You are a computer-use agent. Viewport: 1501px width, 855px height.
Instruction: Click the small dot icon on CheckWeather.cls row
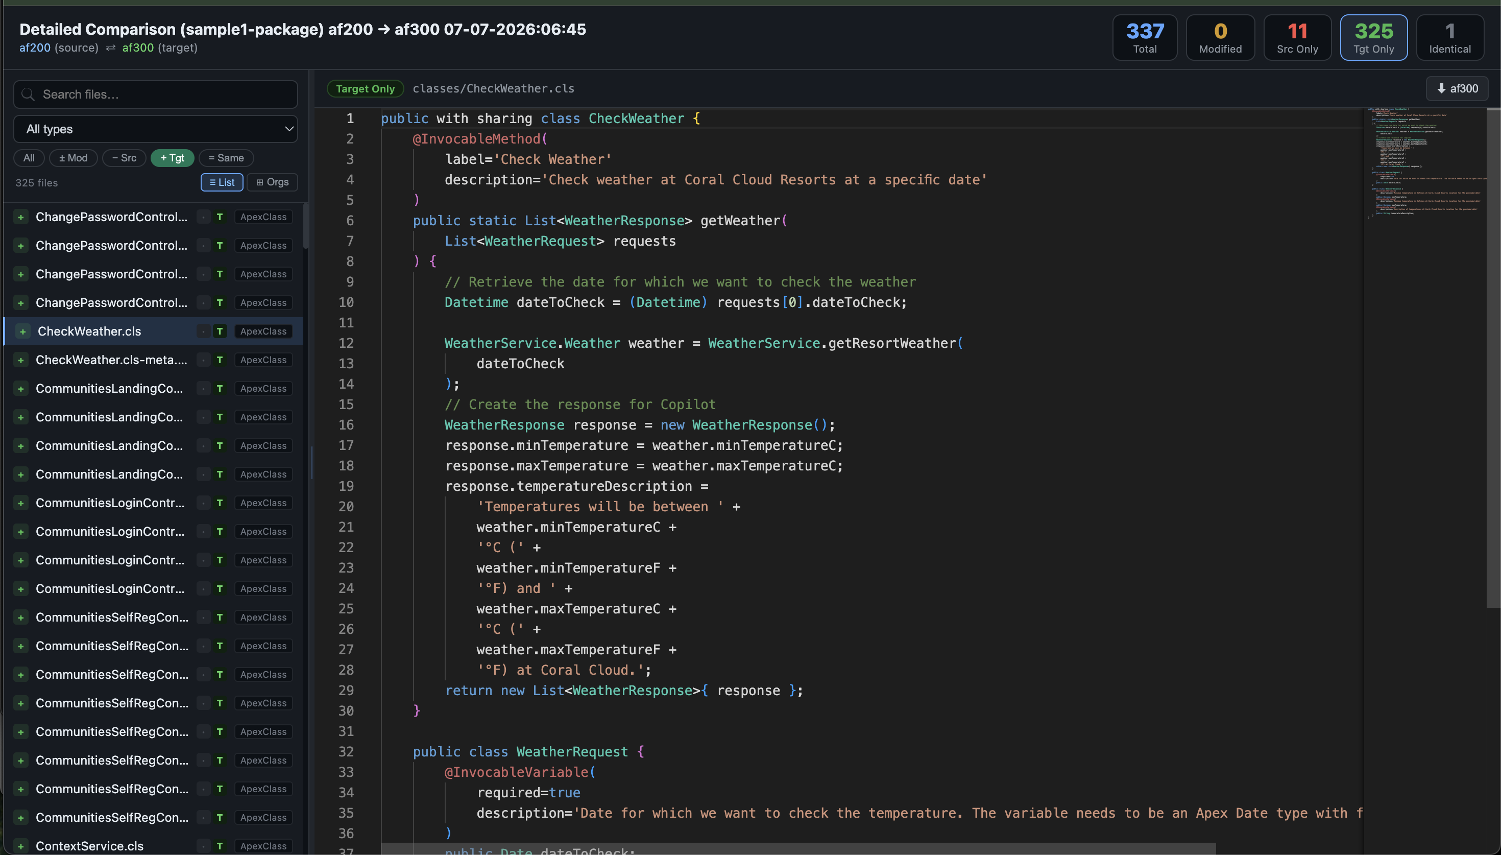point(203,331)
